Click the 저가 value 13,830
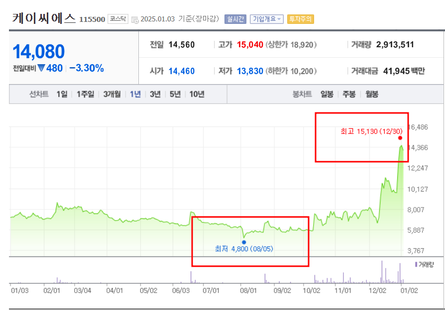445x310 pixels. tap(250, 71)
